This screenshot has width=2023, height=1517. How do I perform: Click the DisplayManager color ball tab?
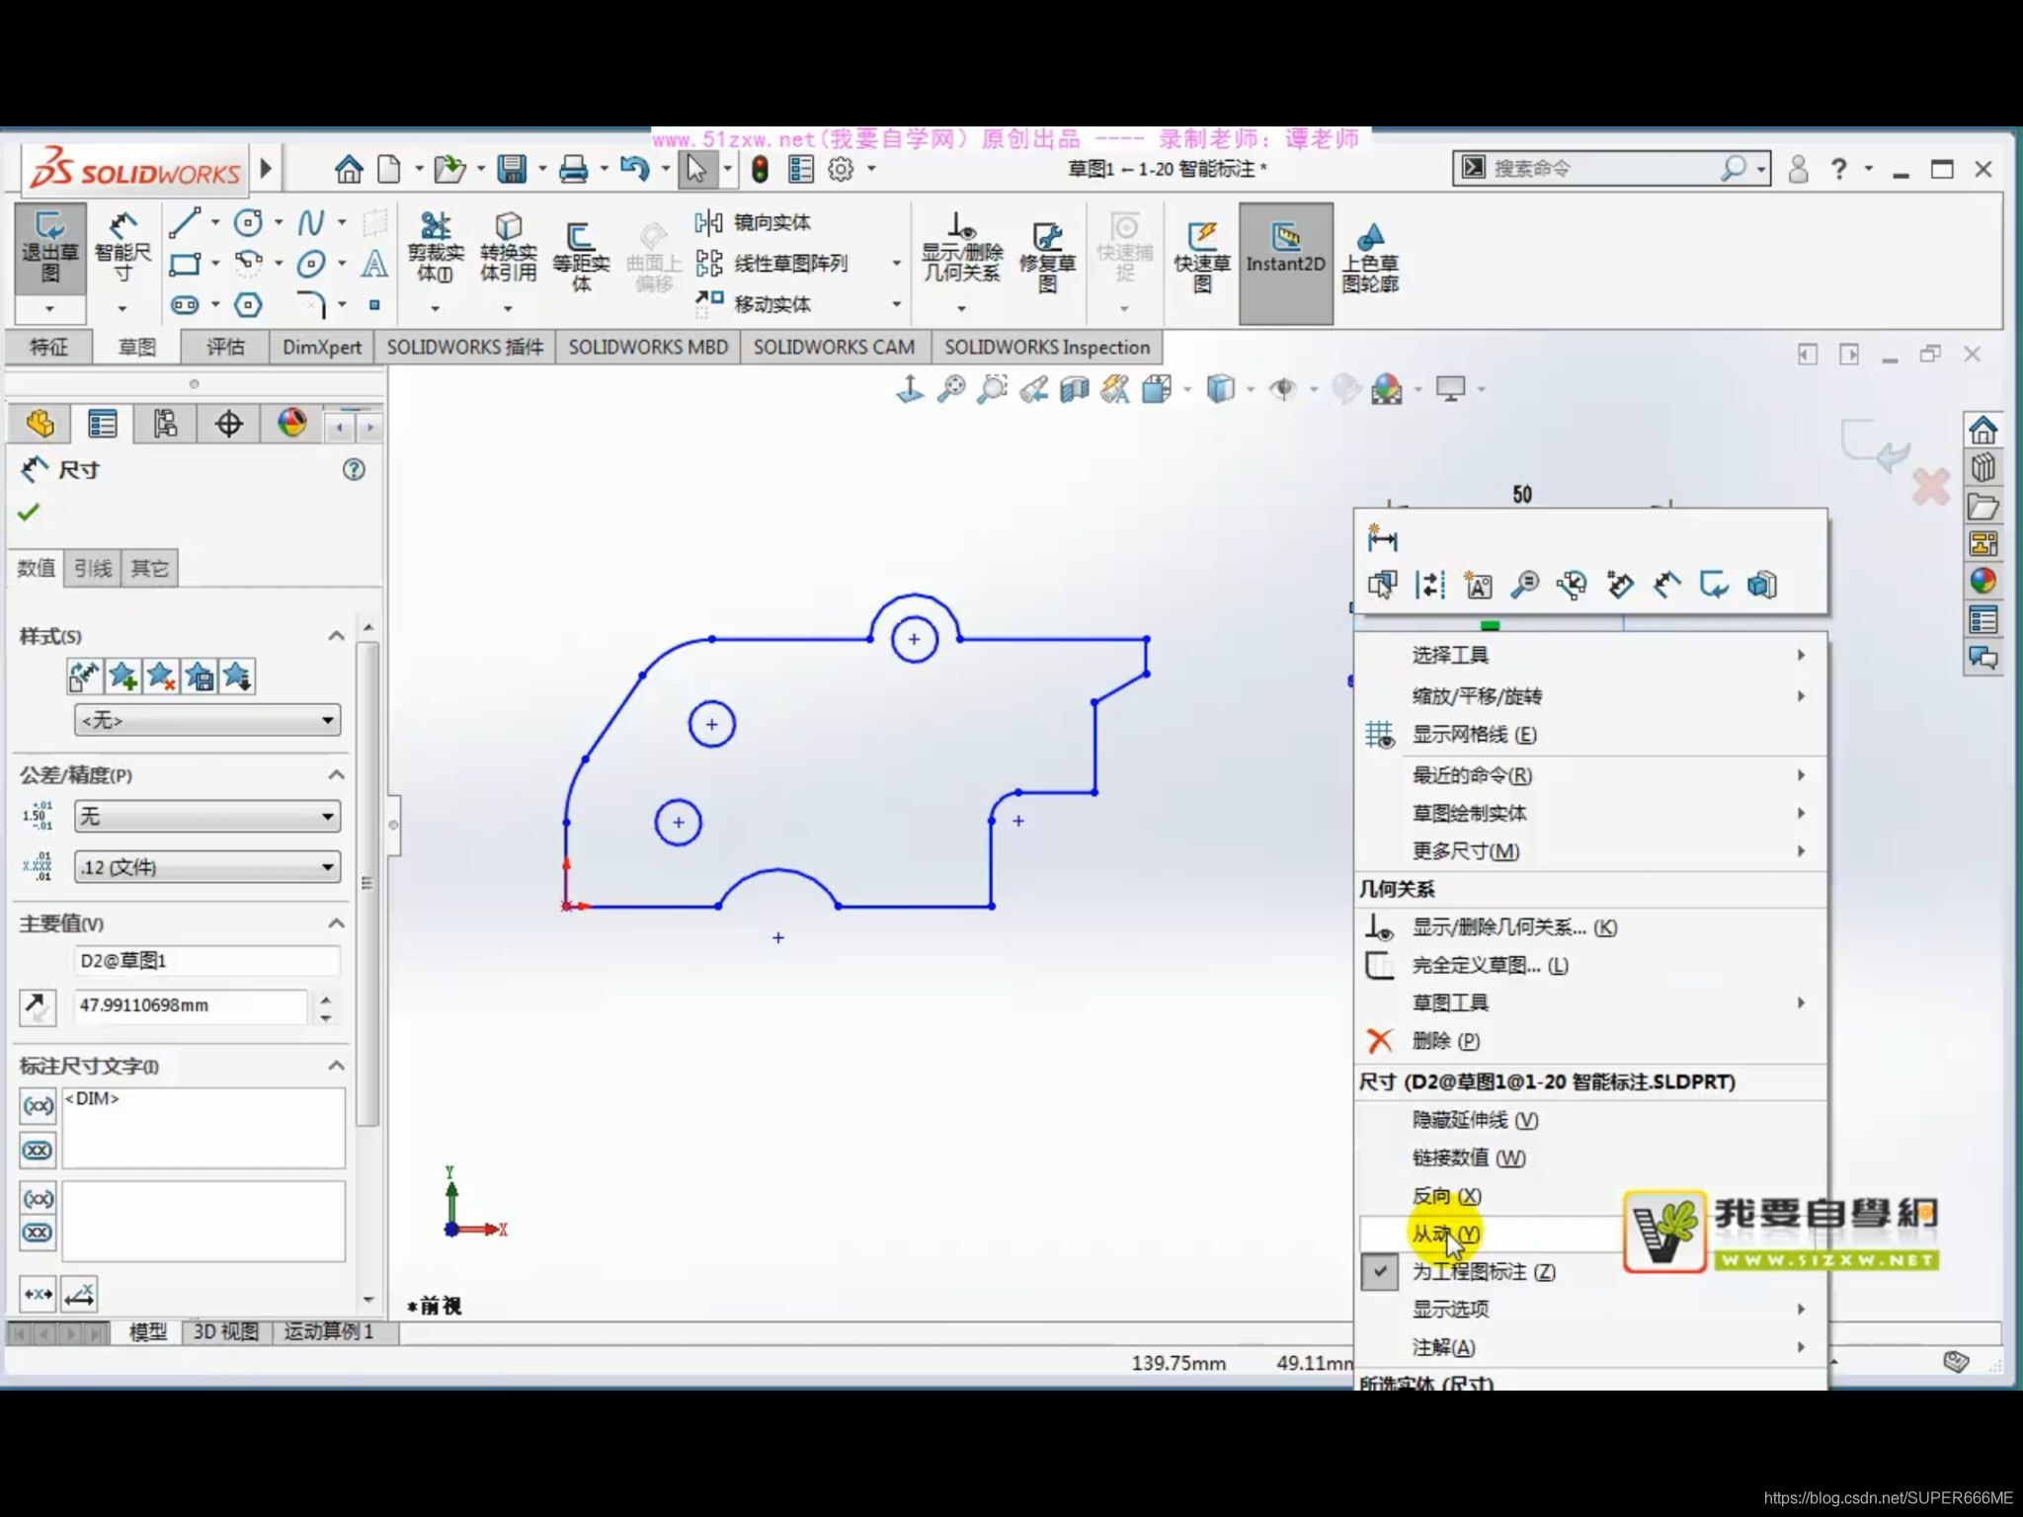[x=291, y=424]
